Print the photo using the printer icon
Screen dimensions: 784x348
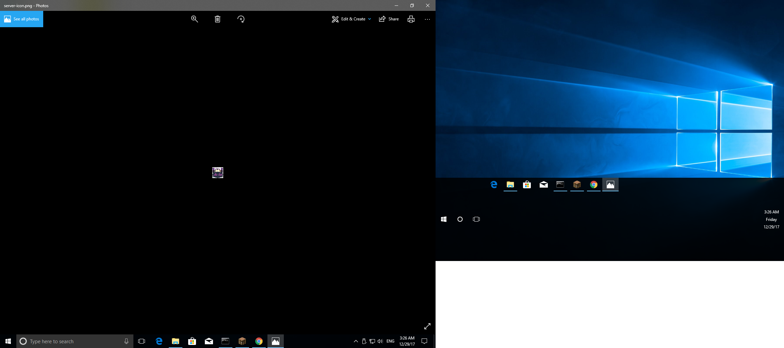click(x=411, y=19)
